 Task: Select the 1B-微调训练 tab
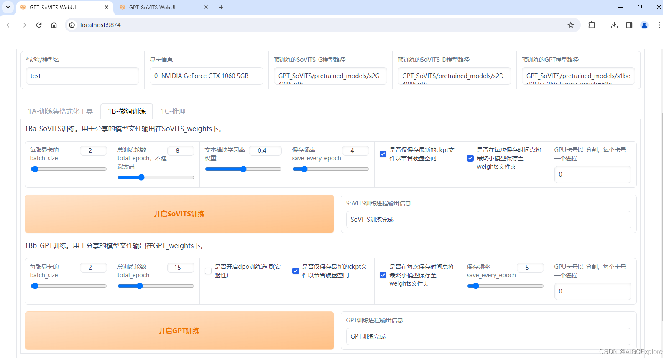(127, 111)
